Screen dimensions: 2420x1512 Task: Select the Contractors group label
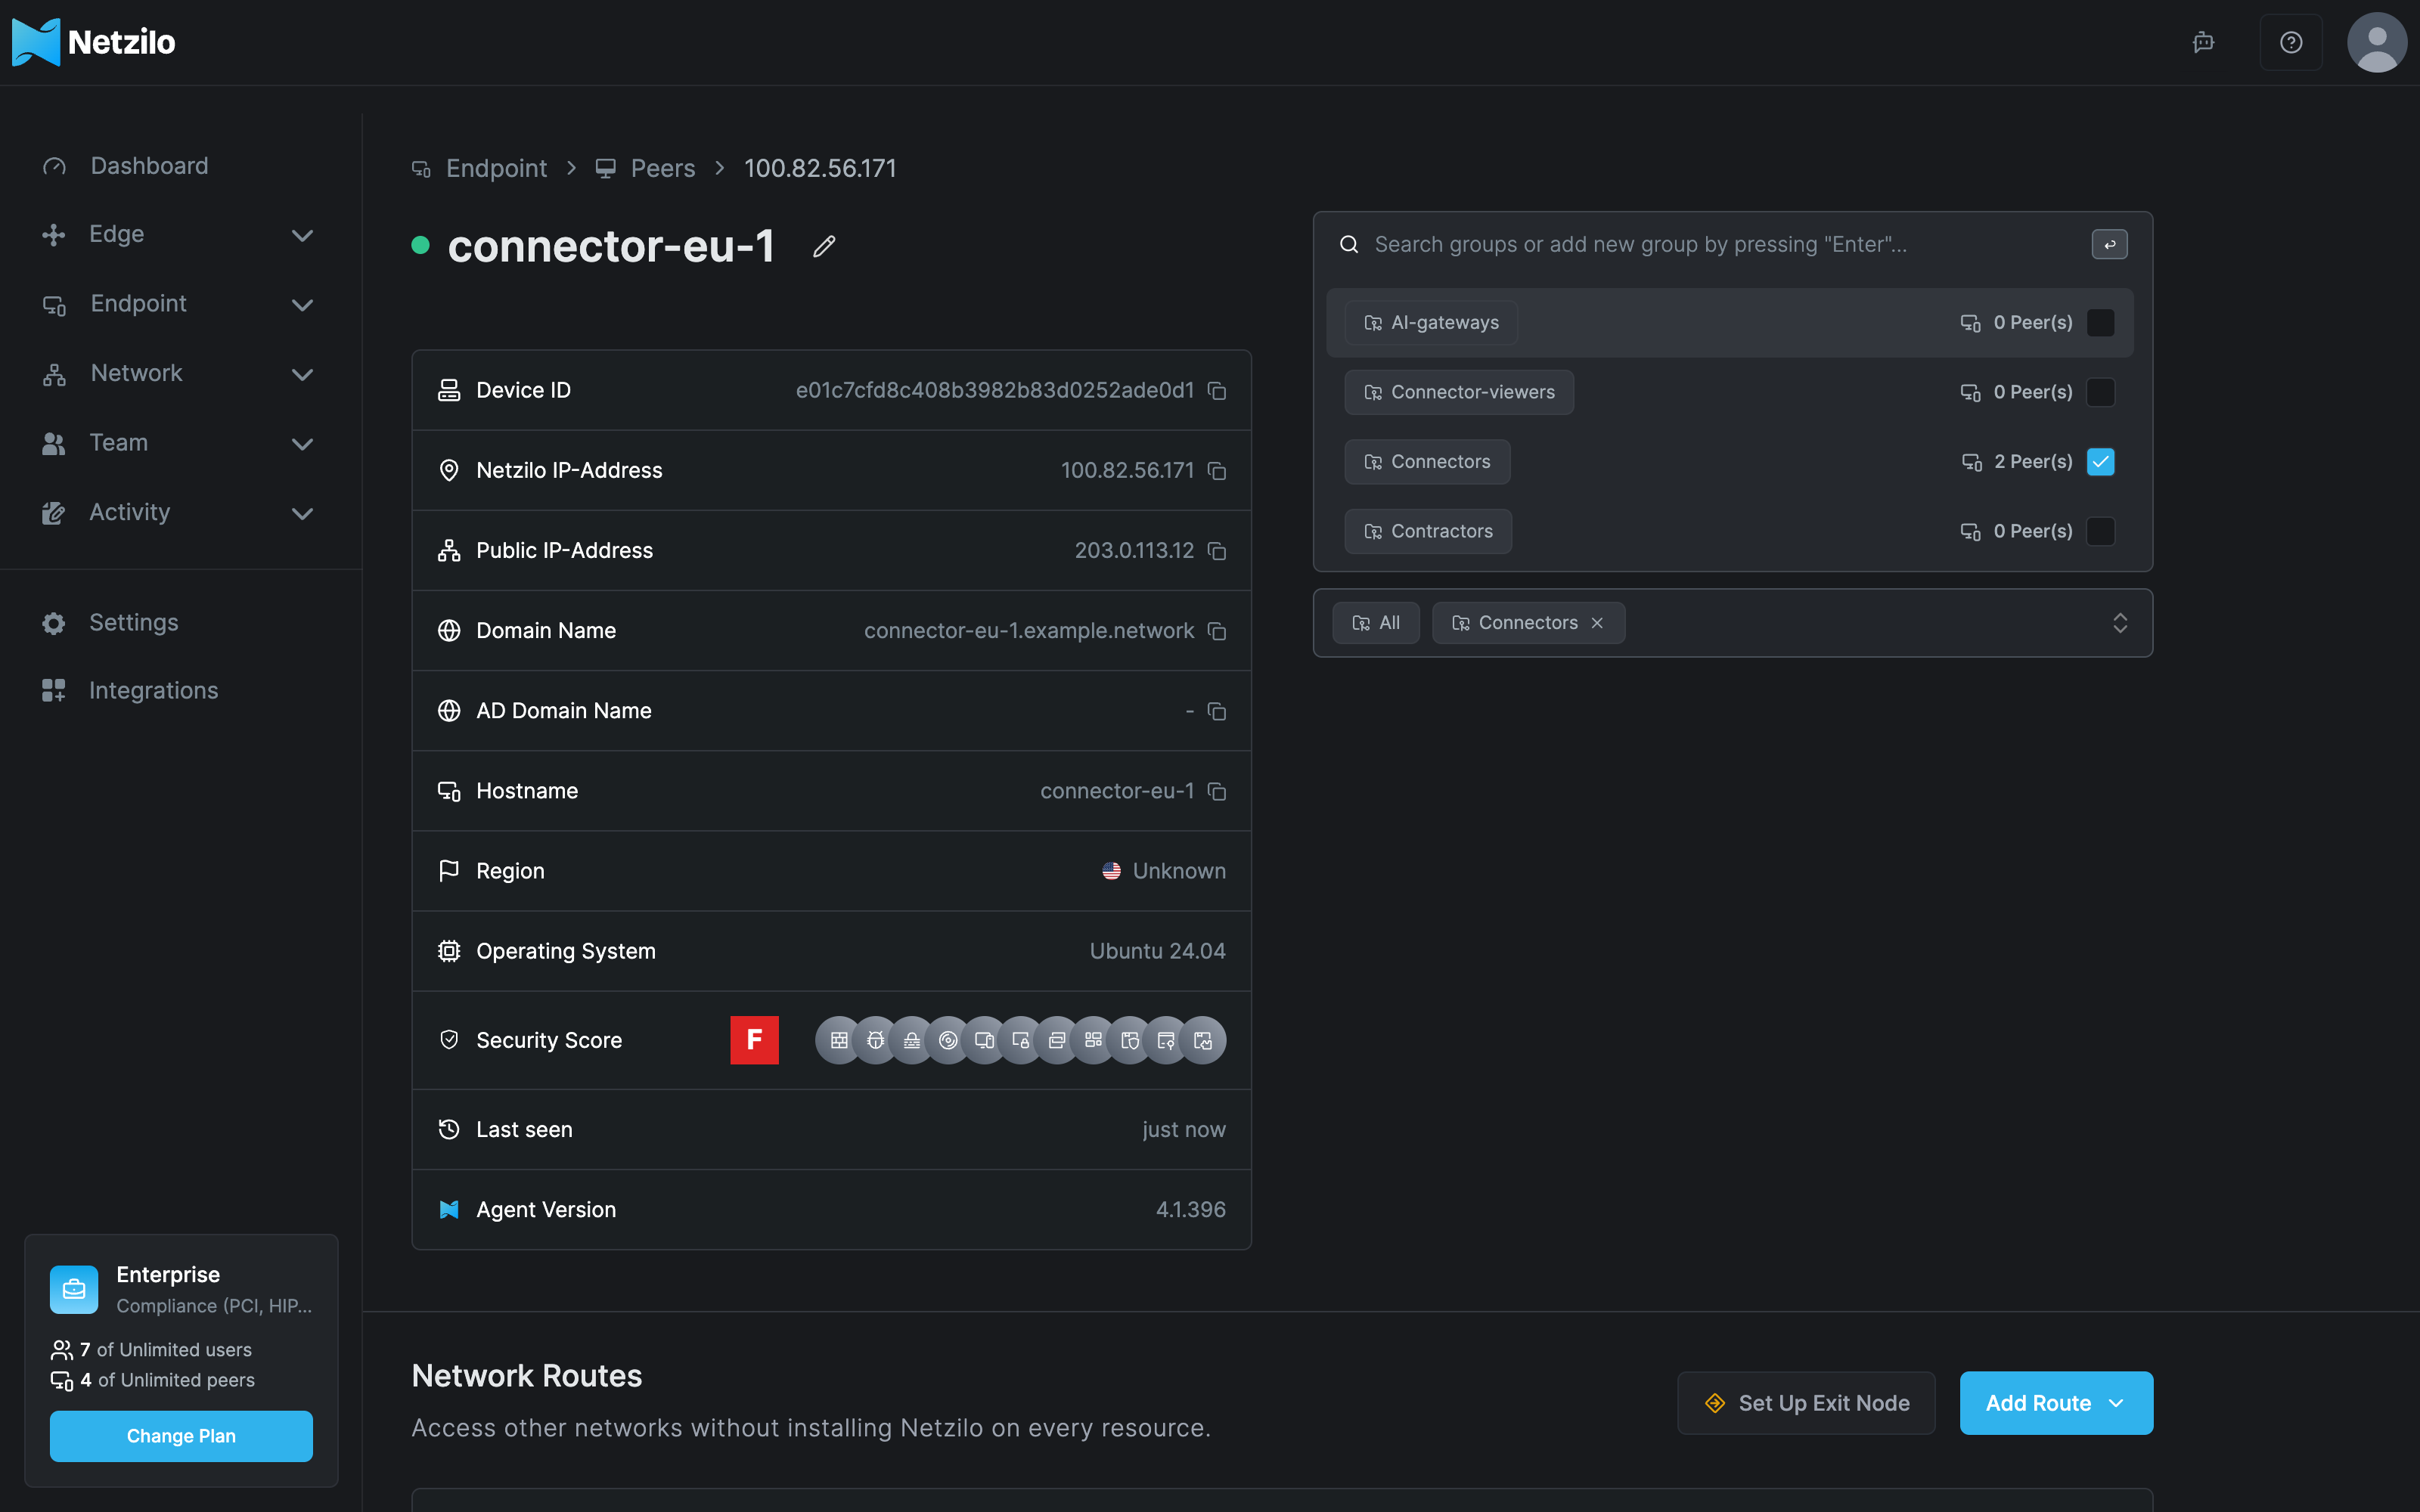tap(1428, 531)
